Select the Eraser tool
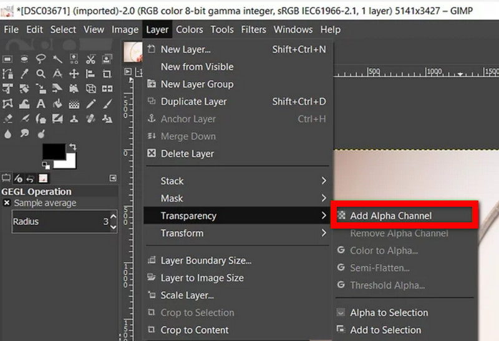This screenshot has width=499, height=341. (x=7, y=119)
